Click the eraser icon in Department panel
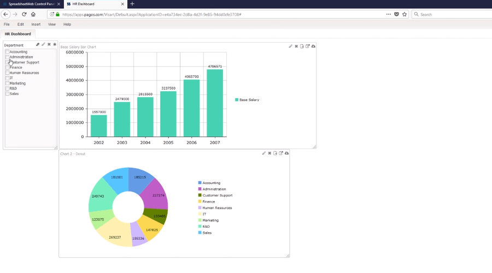492x273 pixels. click(38, 45)
